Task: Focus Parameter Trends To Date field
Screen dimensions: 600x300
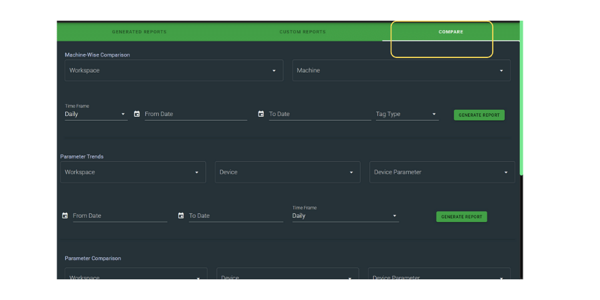Action: (236, 216)
